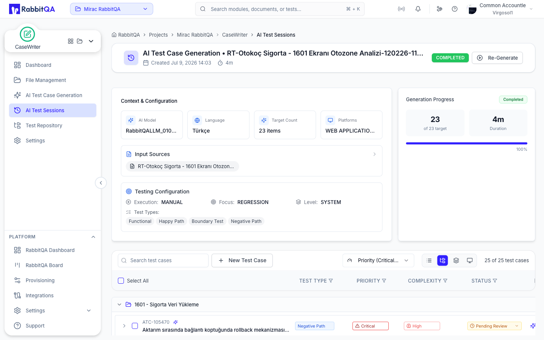544x340 pixels.
Task: Check the box for ATC-105470
Action: click(135, 326)
